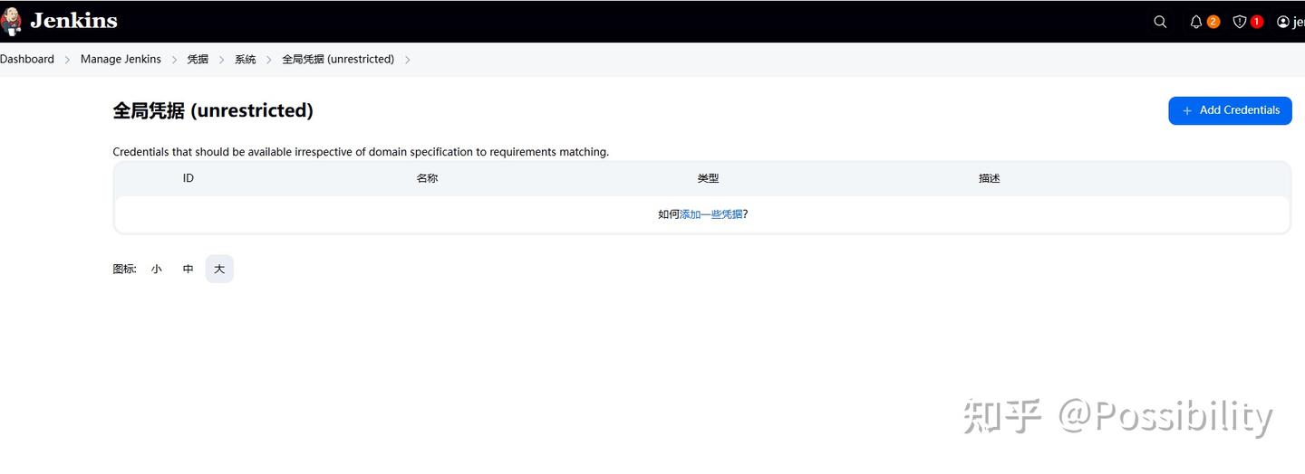
Task: Set icon size to 大
Action: click(x=219, y=269)
